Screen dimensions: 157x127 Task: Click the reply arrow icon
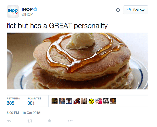pyautogui.click(x=9, y=121)
